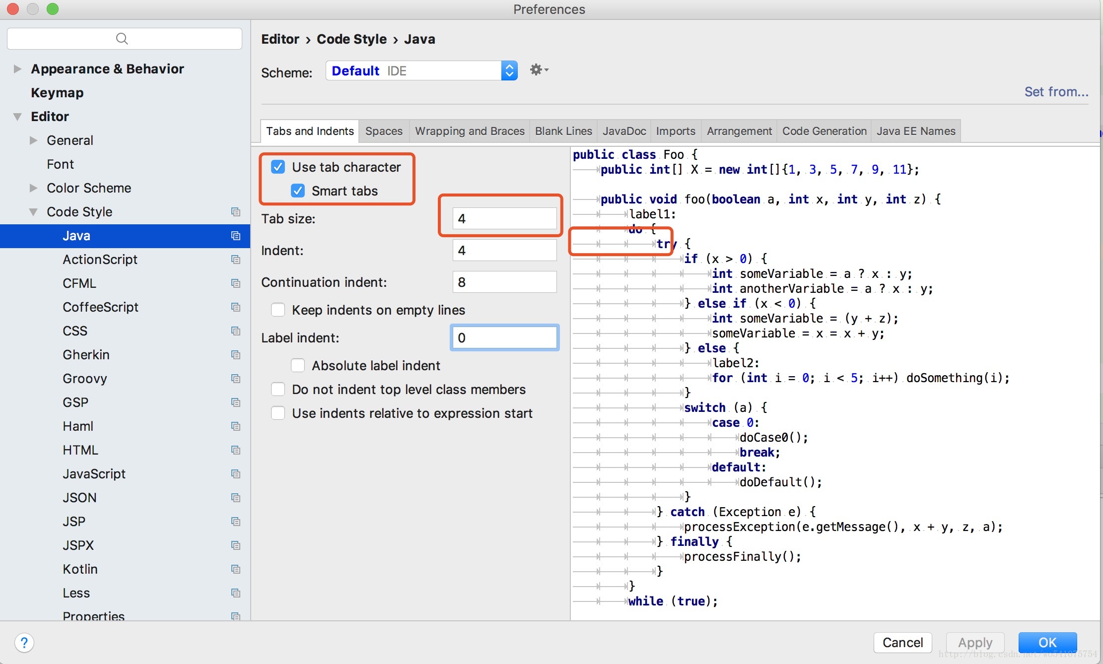Enable Absolute label indent
The height and width of the screenshot is (664, 1103).
(298, 366)
